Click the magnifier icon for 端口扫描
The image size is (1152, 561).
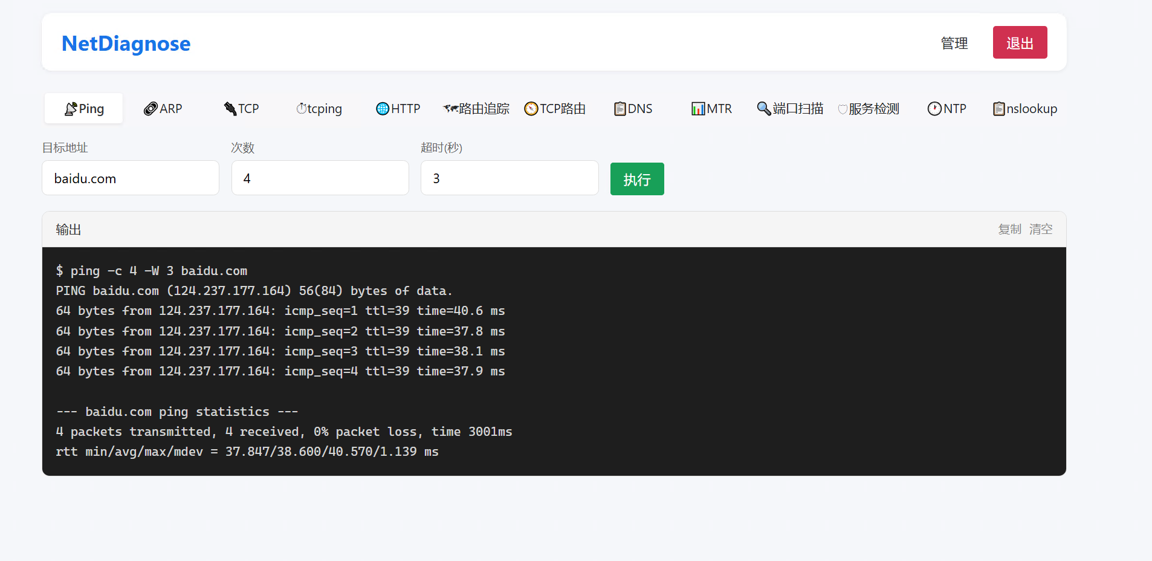(764, 109)
